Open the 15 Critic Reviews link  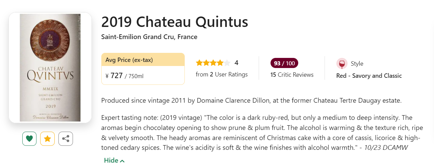[292, 75]
